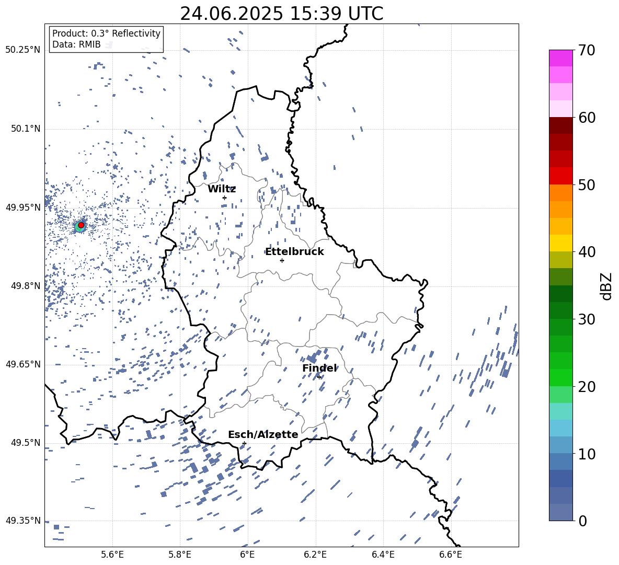Click the yellow 40 dBZ color band

pyautogui.click(x=560, y=243)
